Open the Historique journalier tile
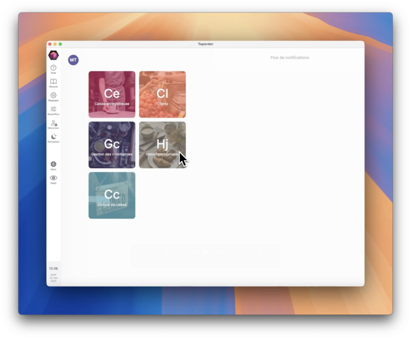 tap(163, 145)
